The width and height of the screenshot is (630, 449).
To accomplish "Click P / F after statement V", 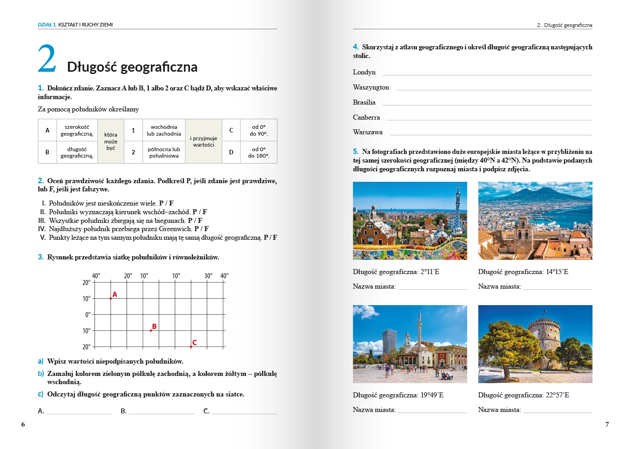I will pos(270,238).
